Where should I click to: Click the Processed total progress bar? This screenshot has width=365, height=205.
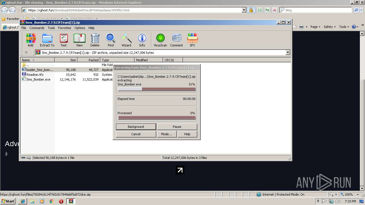(157, 118)
